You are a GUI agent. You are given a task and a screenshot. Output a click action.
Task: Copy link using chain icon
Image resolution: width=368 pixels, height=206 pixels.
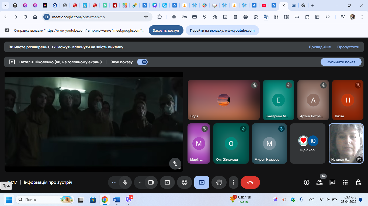pos(297,17)
